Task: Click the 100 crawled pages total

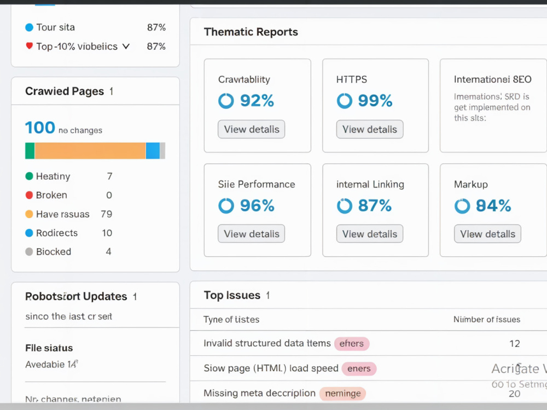Action: point(40,127)
